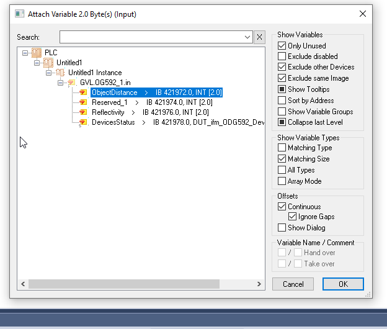
Task: Enable the Show Dialog checkbox
Action: click(282, 227)
